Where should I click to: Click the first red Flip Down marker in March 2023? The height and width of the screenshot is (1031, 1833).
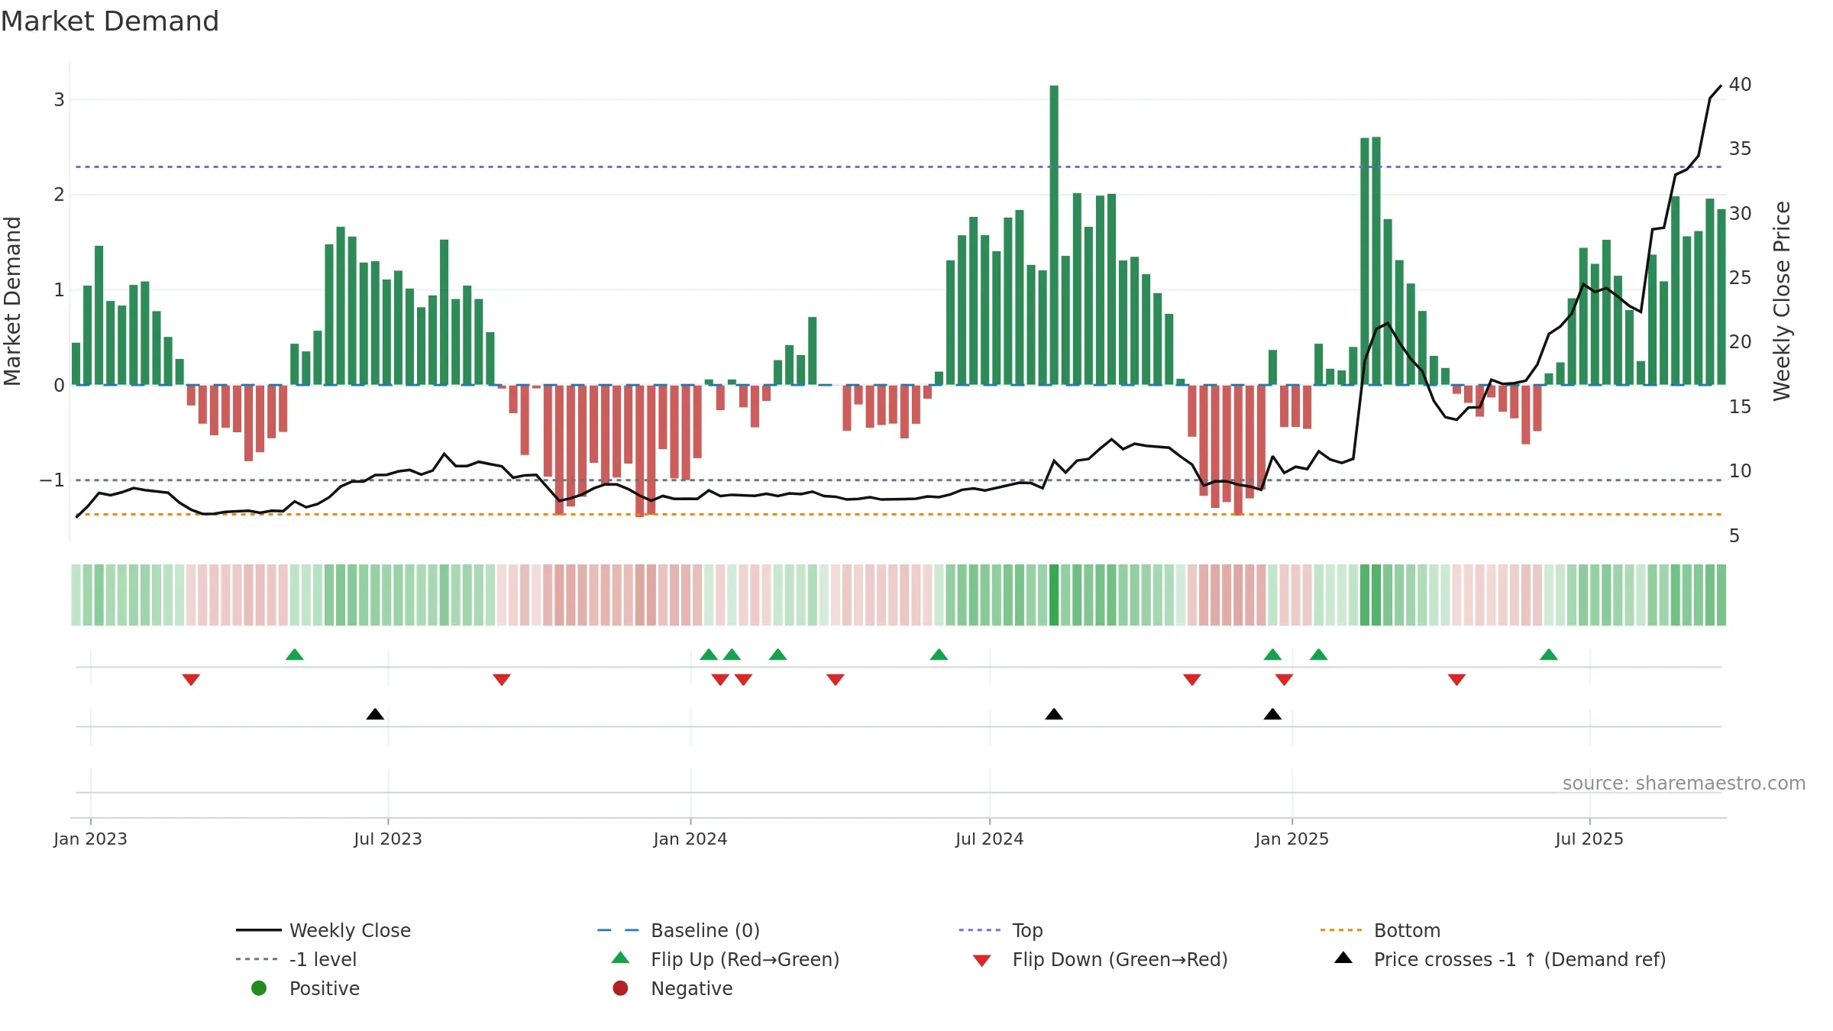click(191, 680)
